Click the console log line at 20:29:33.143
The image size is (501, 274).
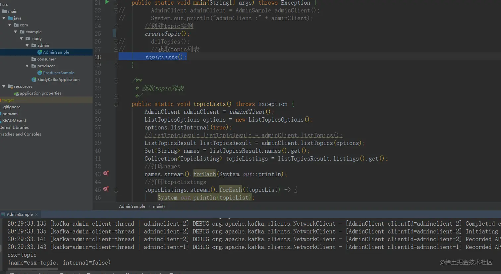tap(254, 247)
